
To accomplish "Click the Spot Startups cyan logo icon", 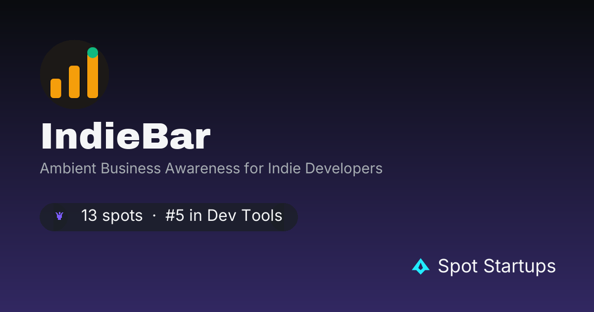I will 421,266.
